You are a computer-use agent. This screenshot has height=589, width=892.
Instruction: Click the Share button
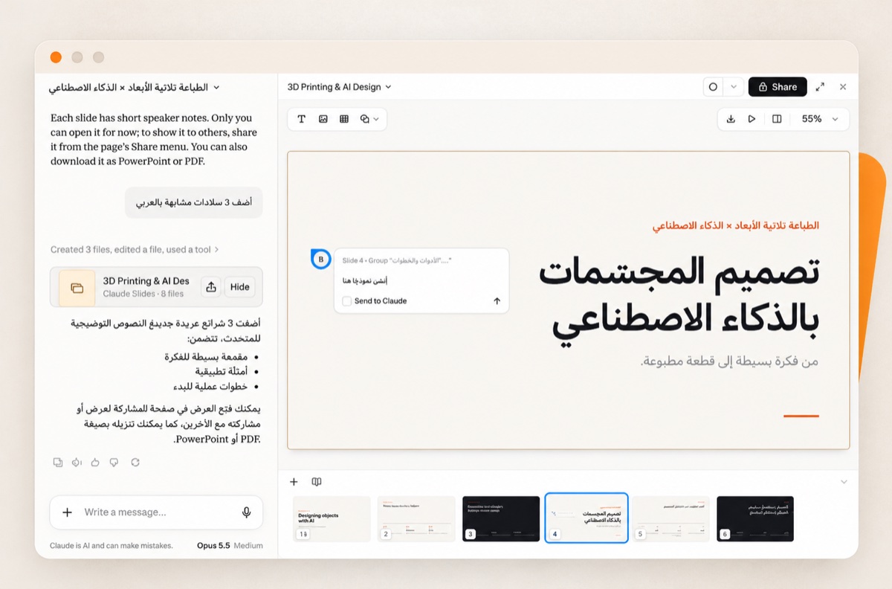[778, 87]
